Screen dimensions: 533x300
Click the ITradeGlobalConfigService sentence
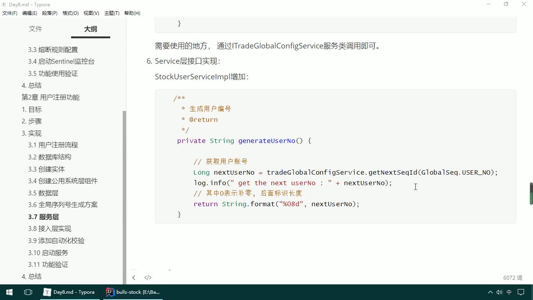(x=268, y=46)
